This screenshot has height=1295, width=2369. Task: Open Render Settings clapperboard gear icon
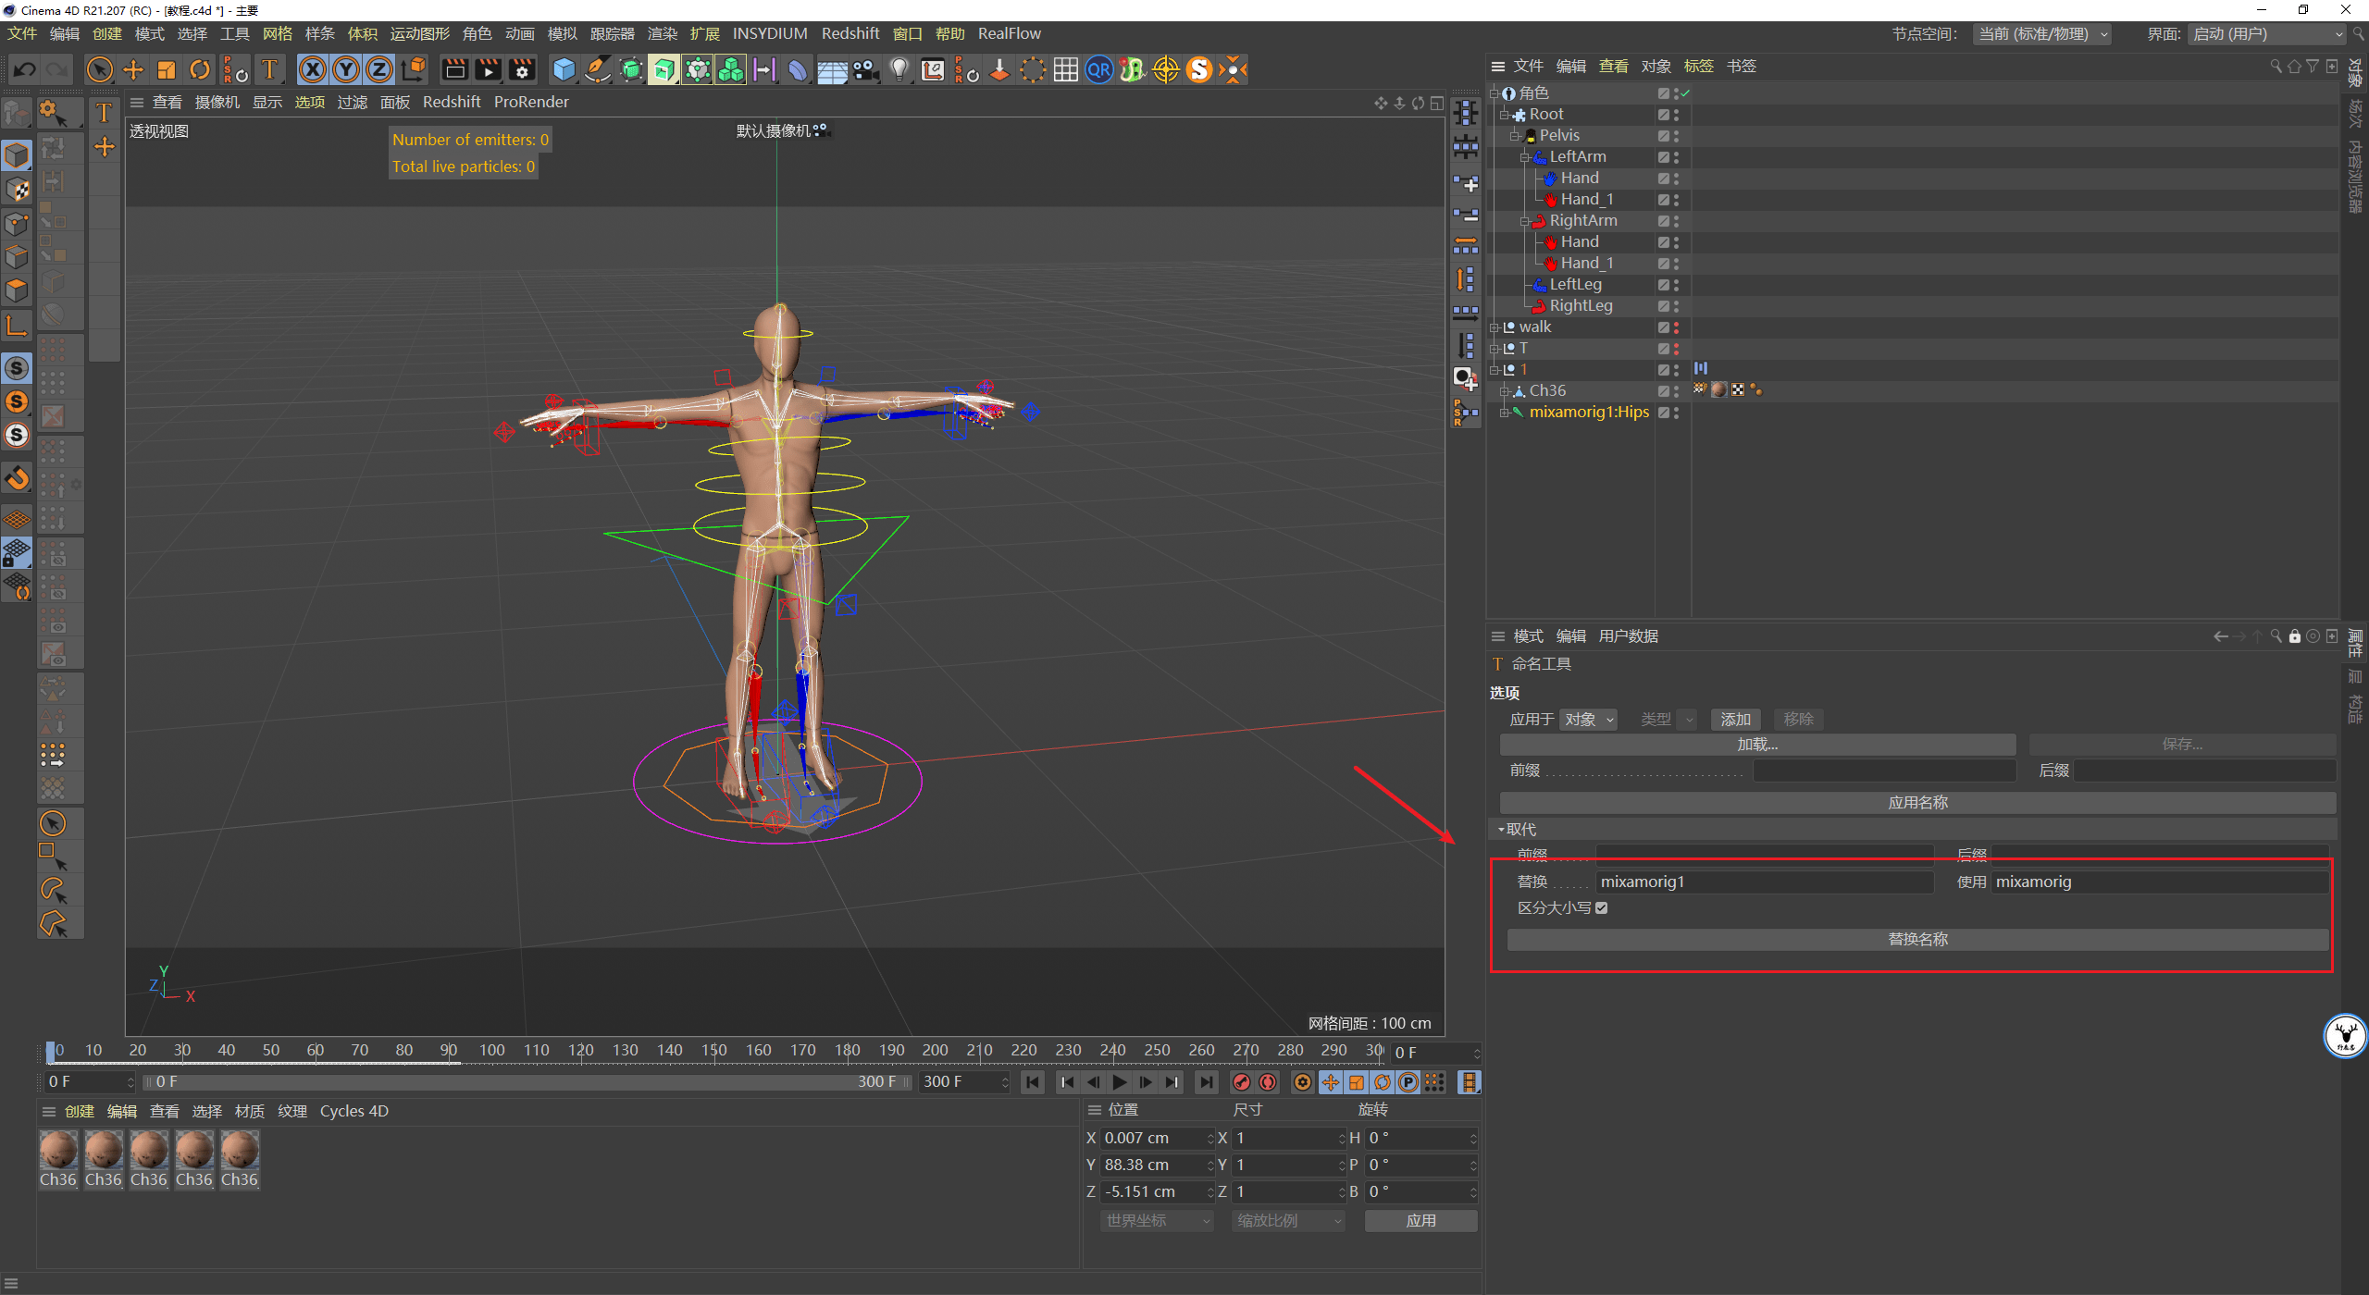click(522, 69)
